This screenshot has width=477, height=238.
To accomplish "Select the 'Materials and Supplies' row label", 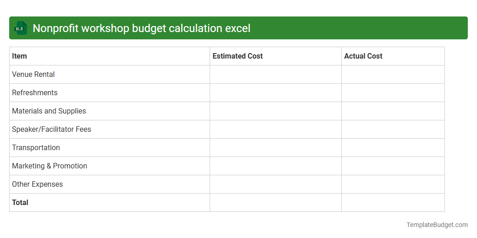I will pos(49,111).
